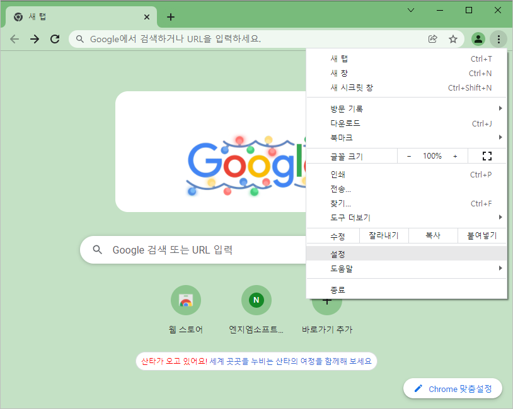Open 다운로드 from the menu
513x409 pixels.
(406, 123)
